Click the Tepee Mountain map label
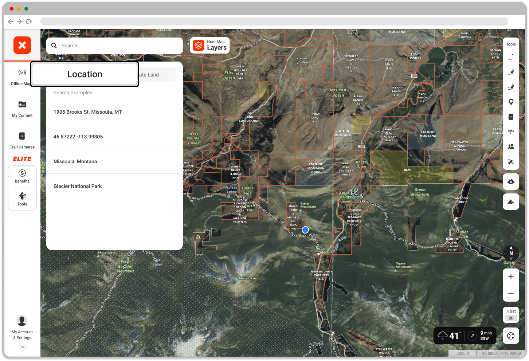This screenshot has width=529, height=361. [x=403, y=265]
